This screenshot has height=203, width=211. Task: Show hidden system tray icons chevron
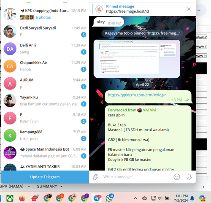tap(135, 198)
